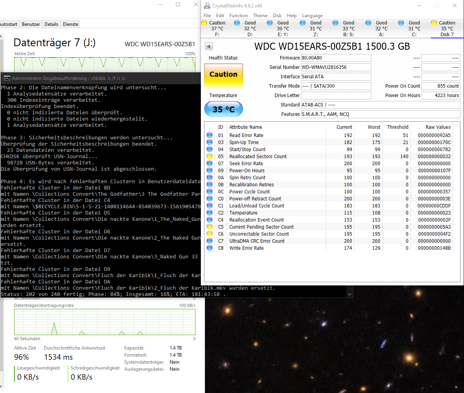This screenshot has height=393, width=464.
Task: Click the Features field S.M.A.R.T., AAM, NCQ
Action: pyautogui.click(x=381, y=114)
